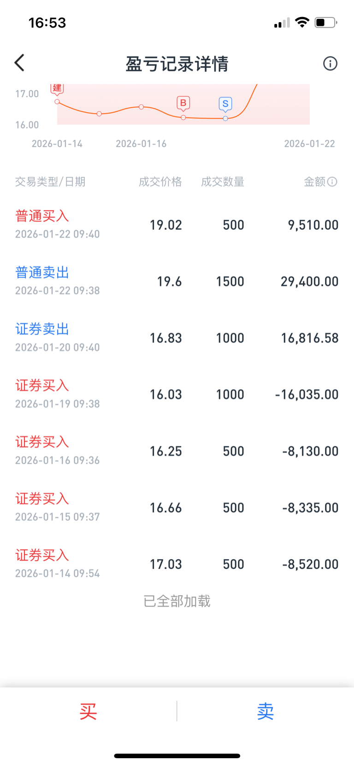
Task: Tap the 成交数量 column header
Action: [223, 182]
